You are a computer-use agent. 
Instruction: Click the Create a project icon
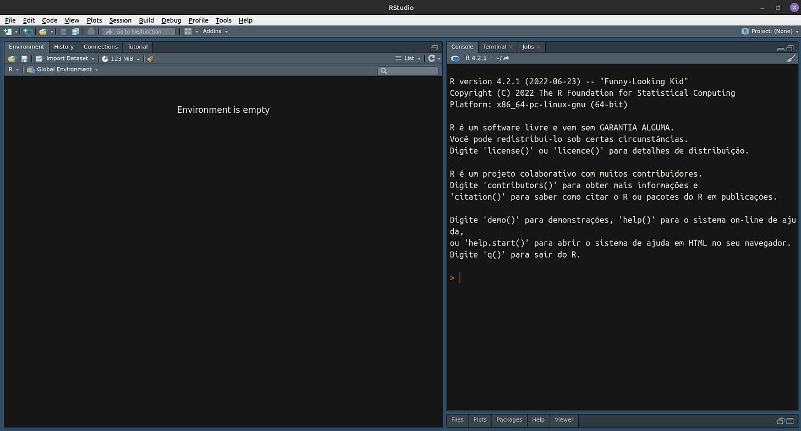pyautogui.click(x=28, y=31)
